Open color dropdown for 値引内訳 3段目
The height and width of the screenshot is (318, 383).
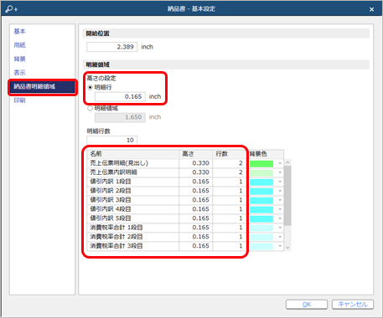pos(280,200)
